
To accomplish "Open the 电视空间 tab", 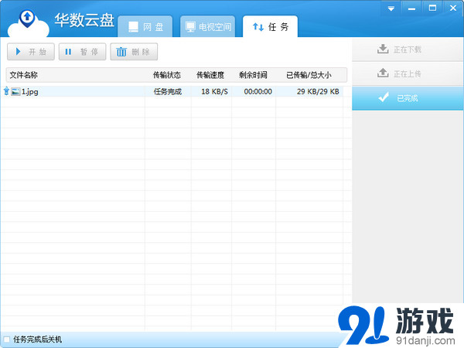I will pyautogui.click(x=207, y=26).
